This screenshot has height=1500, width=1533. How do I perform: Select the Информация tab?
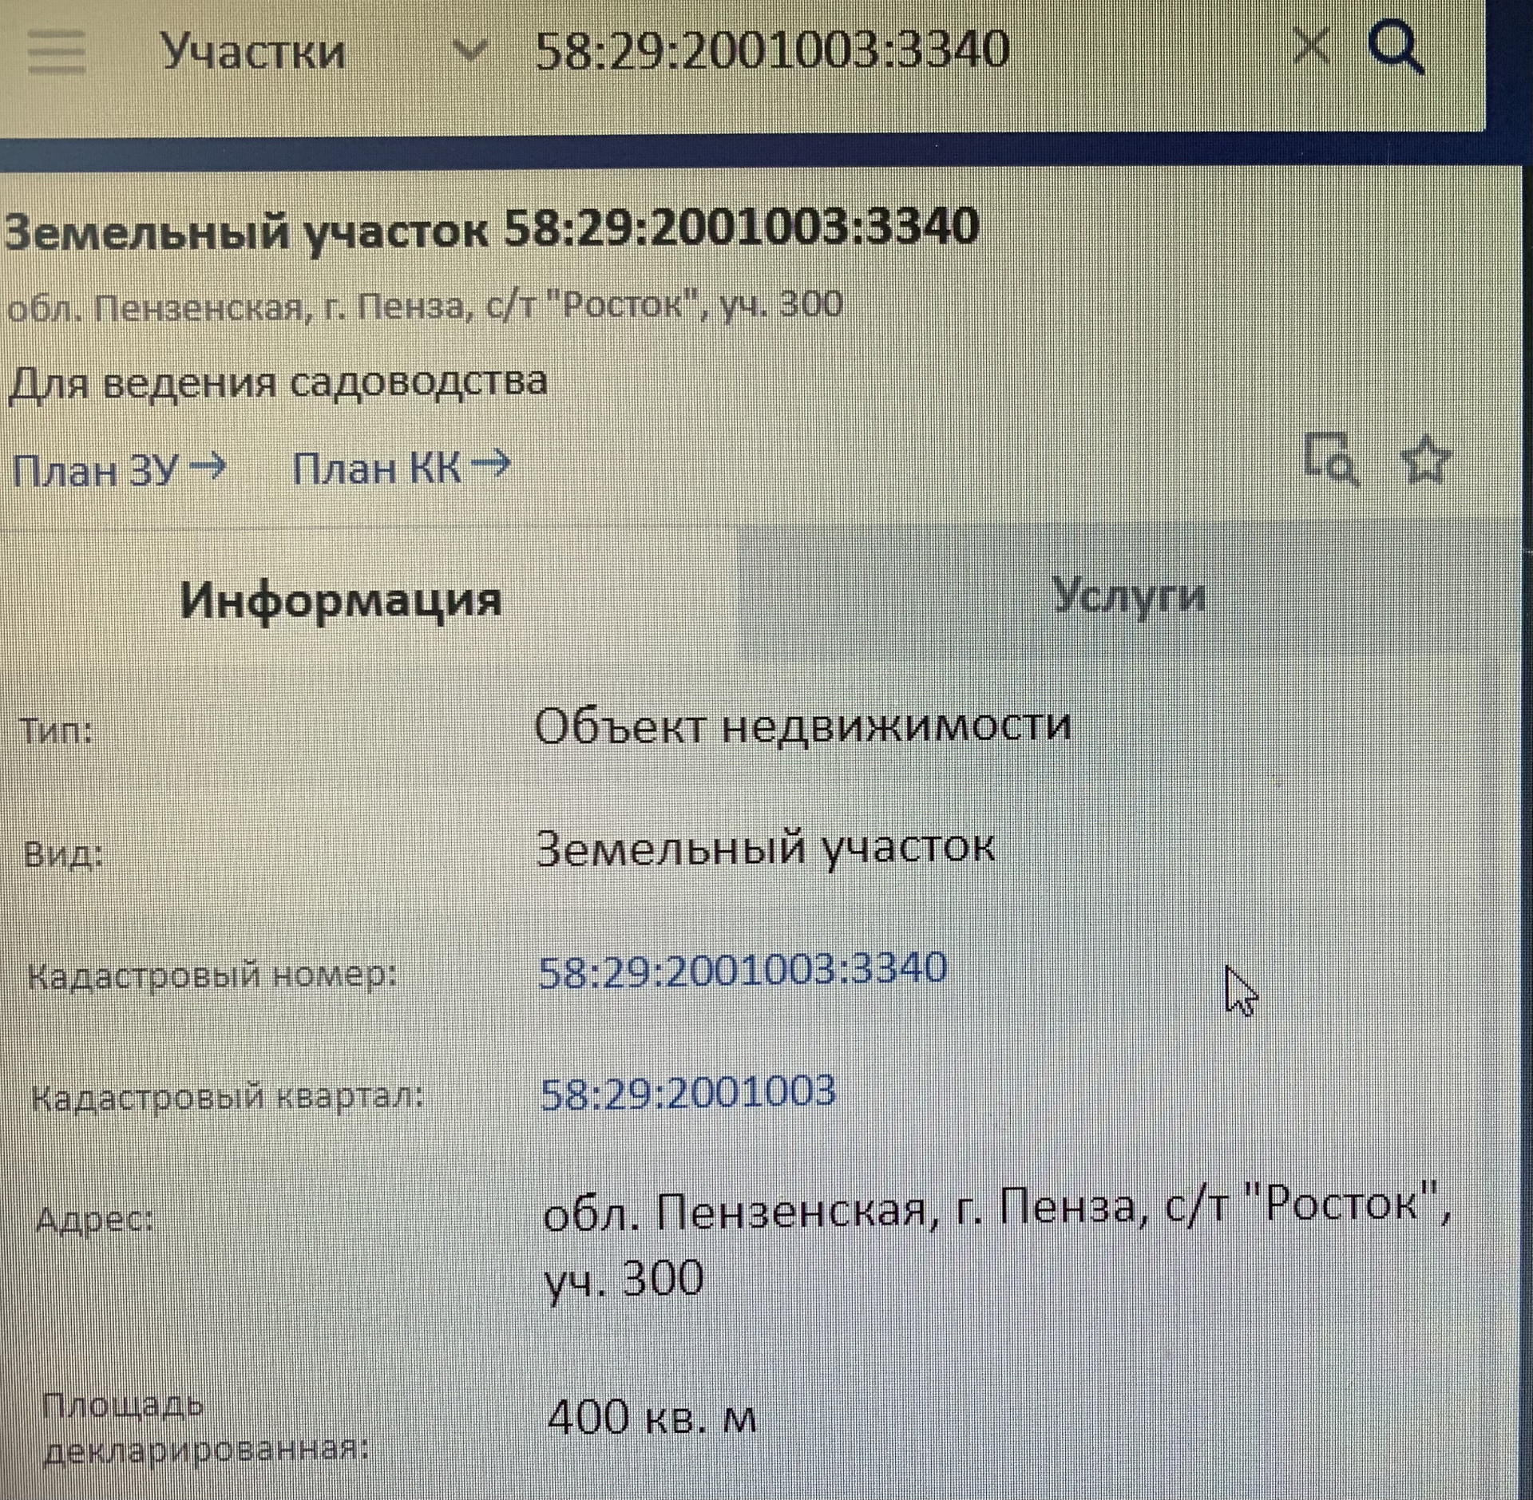(341, 600)
